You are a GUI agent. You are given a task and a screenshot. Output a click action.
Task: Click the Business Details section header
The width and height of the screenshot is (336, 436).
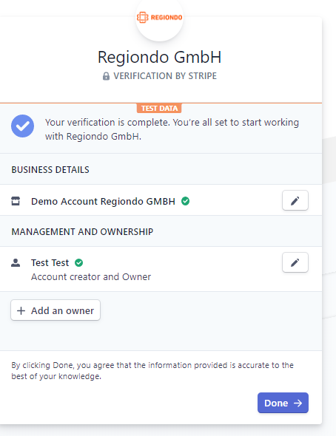coord(50,170)
